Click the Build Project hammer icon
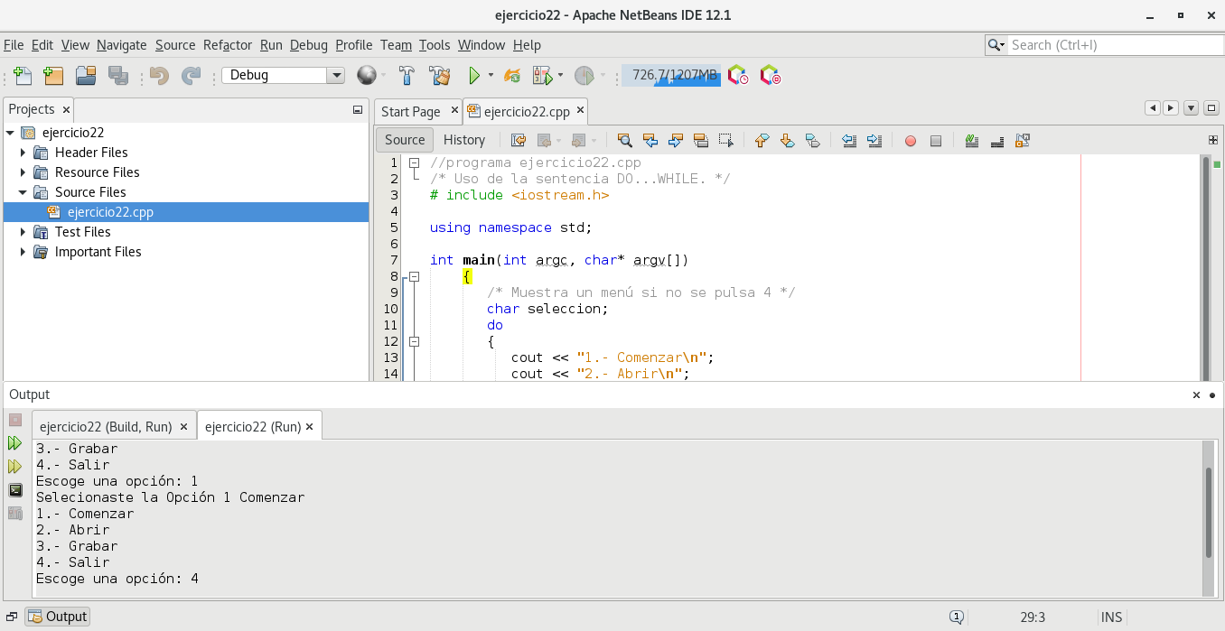The width and height of the screenshot is (1225, 631). 407,76
